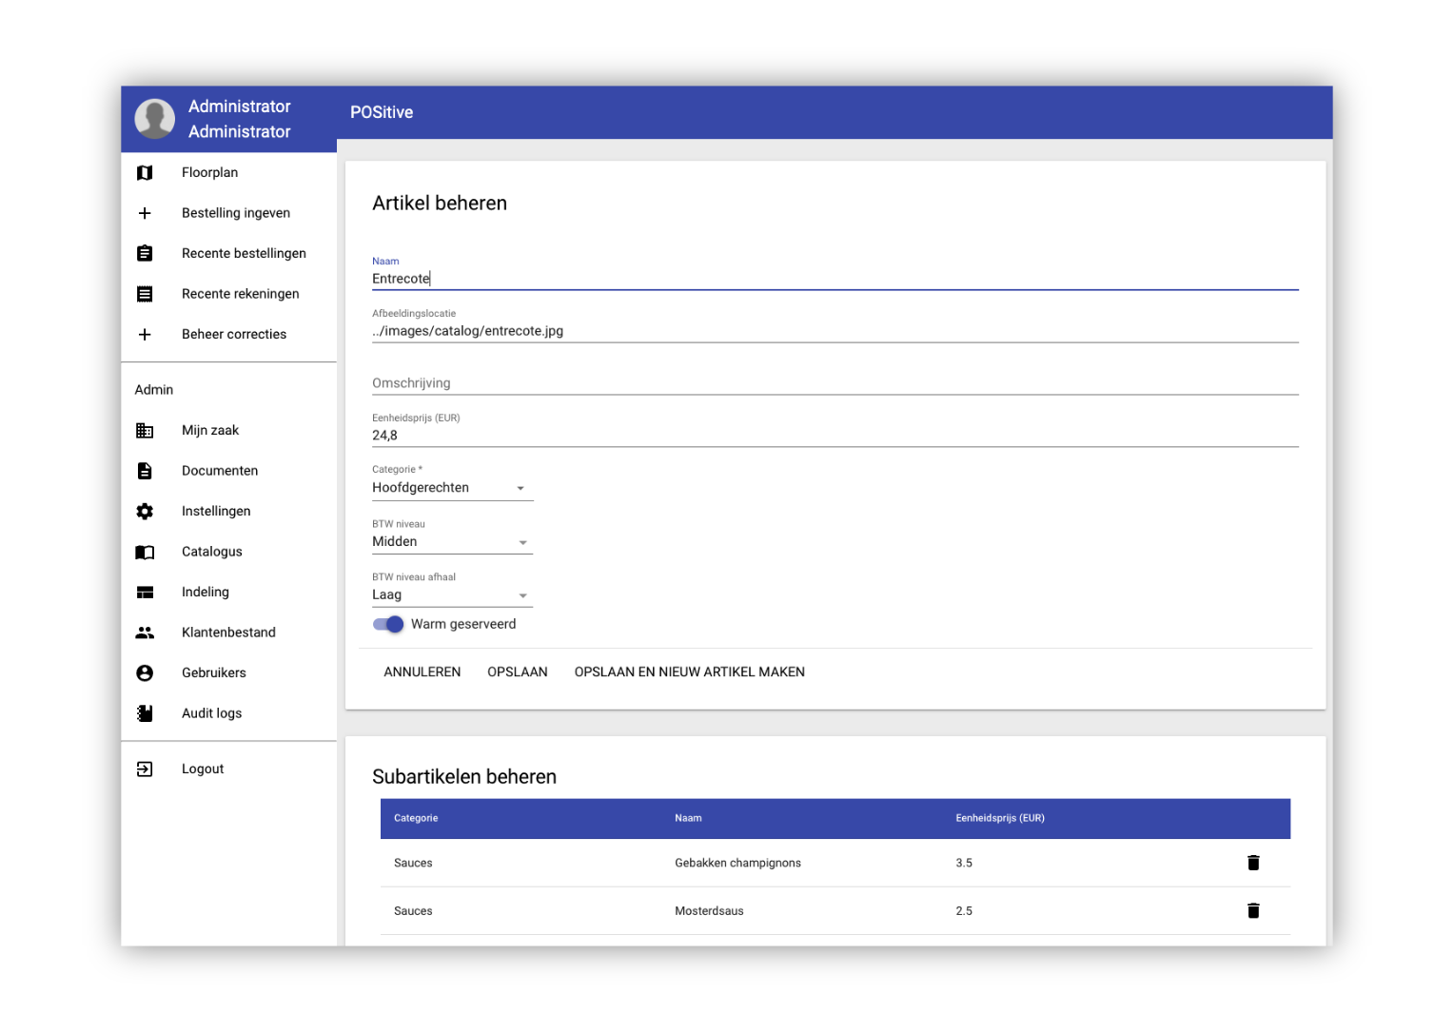Click the Klantenbestand people icon
Screen dimensions: 1454x1032
[x=145, y=633]
